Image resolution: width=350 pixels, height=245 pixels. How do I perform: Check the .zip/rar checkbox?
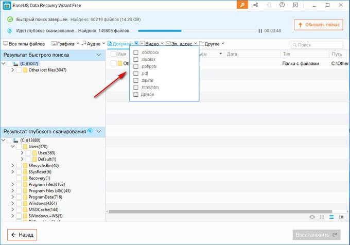(x=136, y=80)
